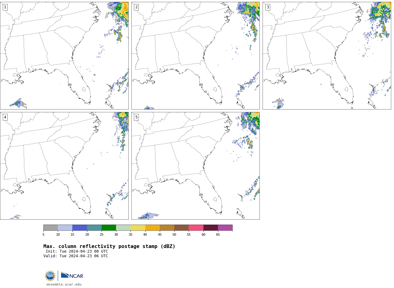Click the member number 2 label box

point(136,7)
